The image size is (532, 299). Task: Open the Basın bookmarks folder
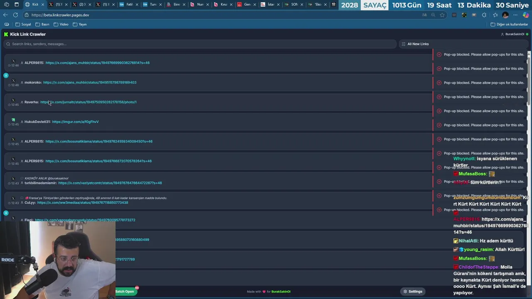[x=42, y=24]
